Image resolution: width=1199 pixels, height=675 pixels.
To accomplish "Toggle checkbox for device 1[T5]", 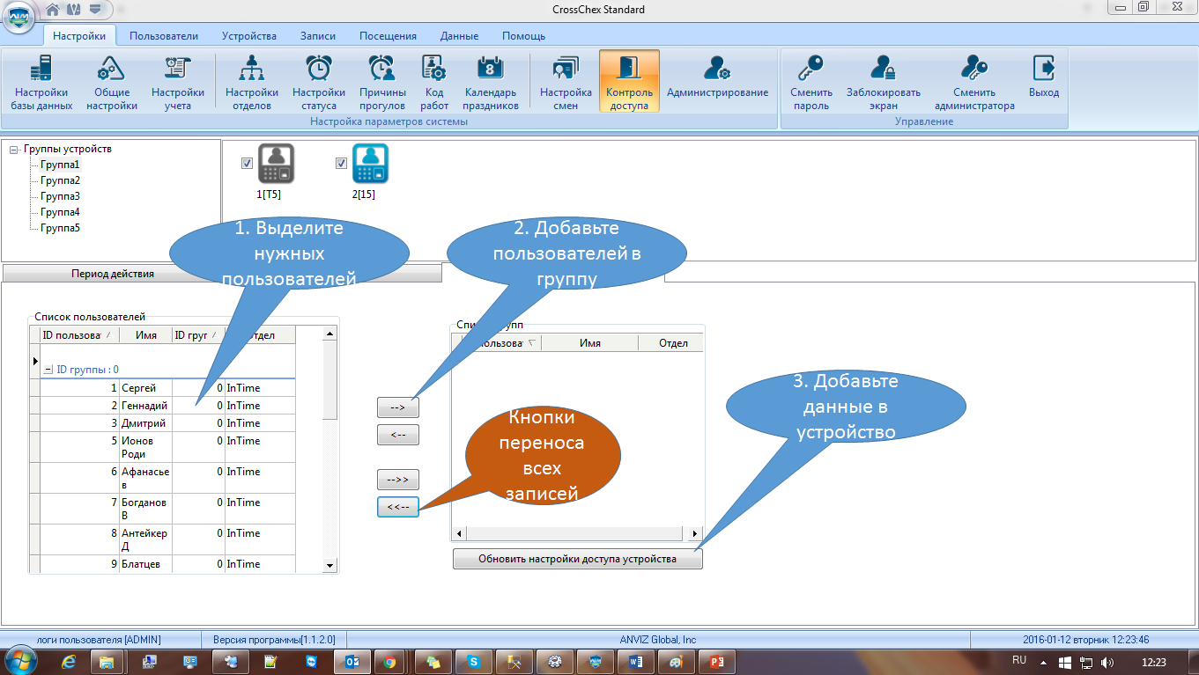I will click(x=247, y=163).
